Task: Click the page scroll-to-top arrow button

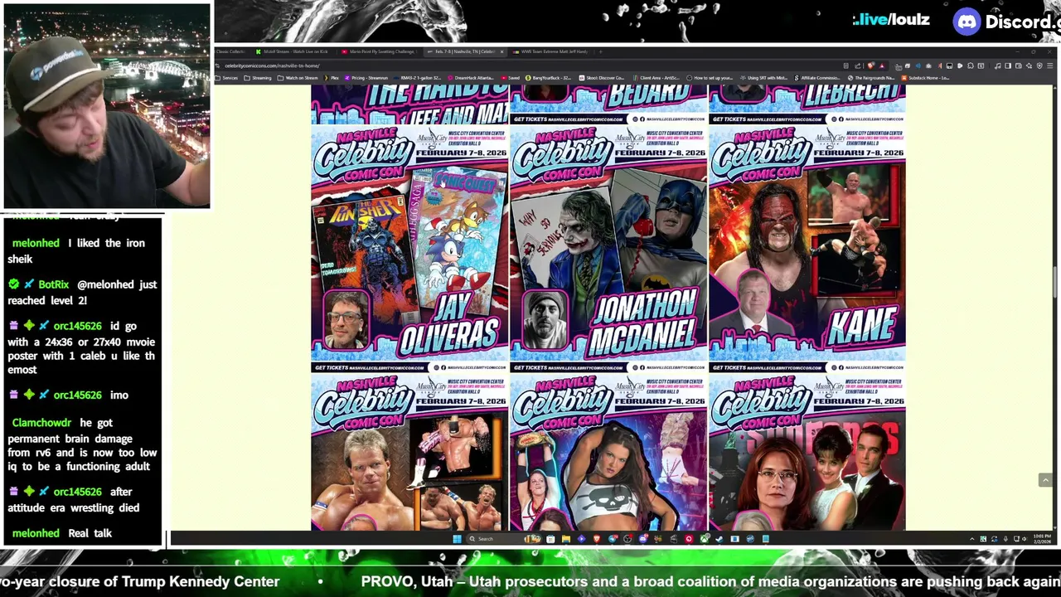Action: [x=1044, y=480]
